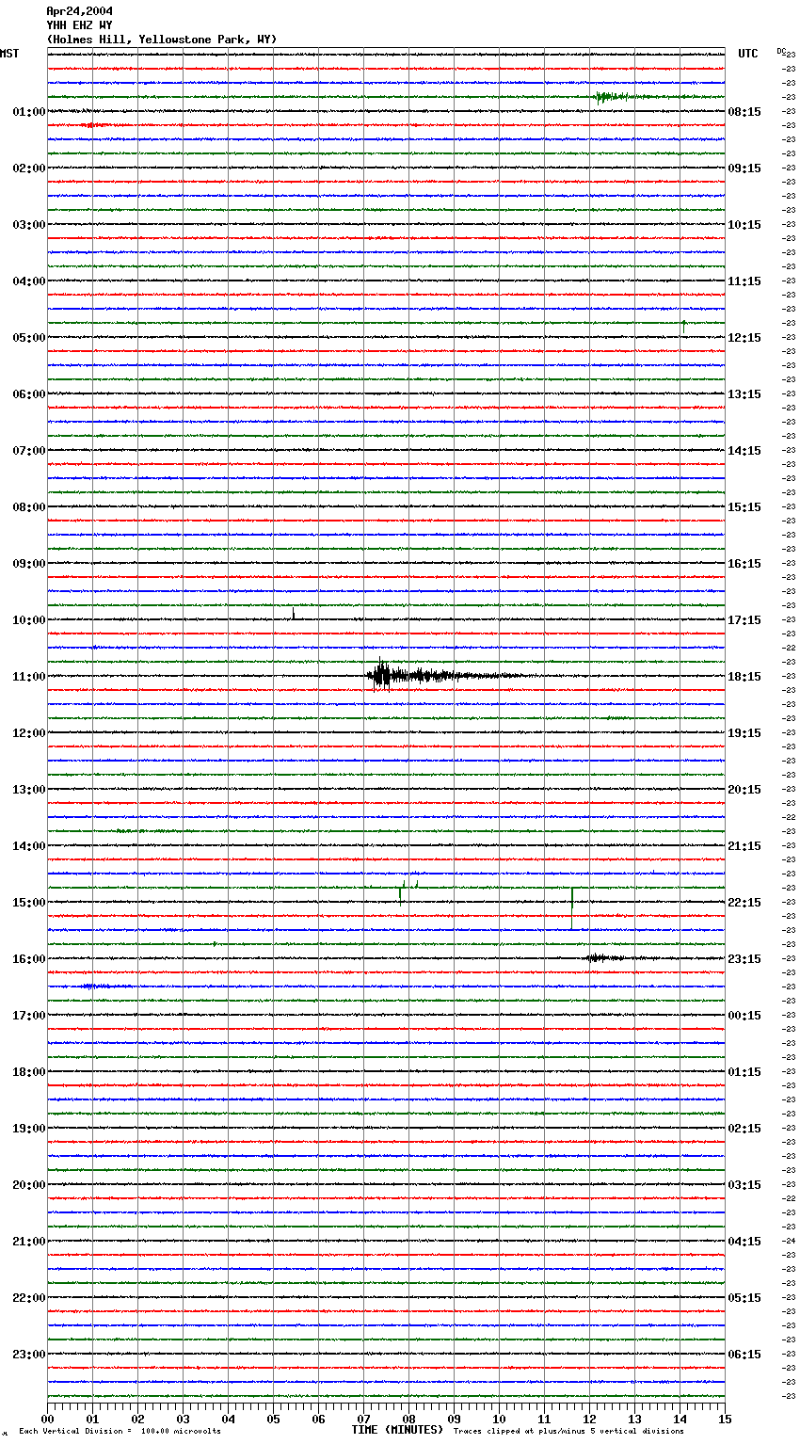The height and width of the screenshot is (1444, 800).
Task: Click the Holmes Hill, Yellowstone Park location text
Action: click(162, 40)
